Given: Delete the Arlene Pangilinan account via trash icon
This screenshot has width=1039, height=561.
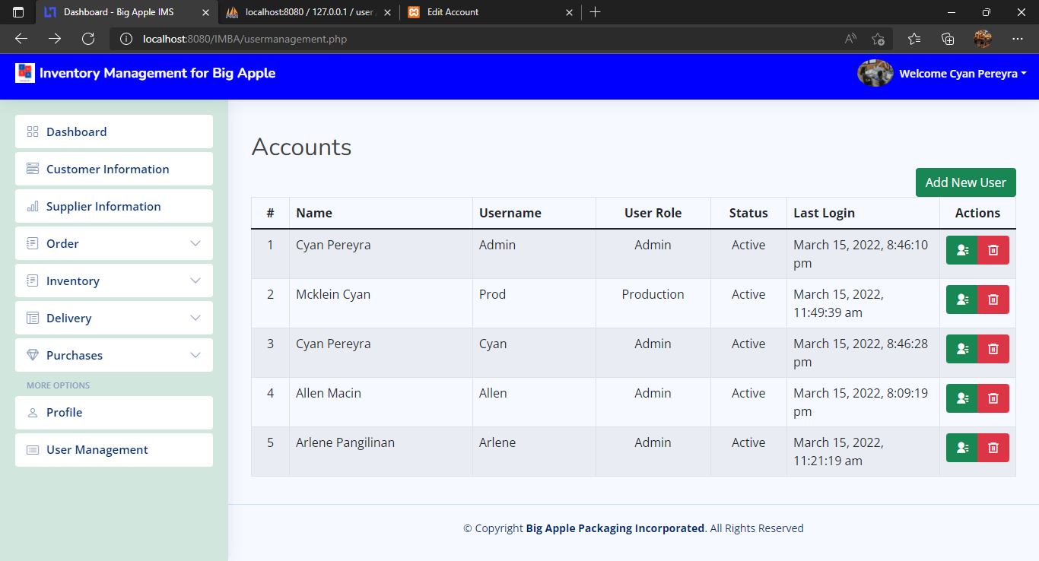Looking at the screenshot, I should click(x=993, y=448).
